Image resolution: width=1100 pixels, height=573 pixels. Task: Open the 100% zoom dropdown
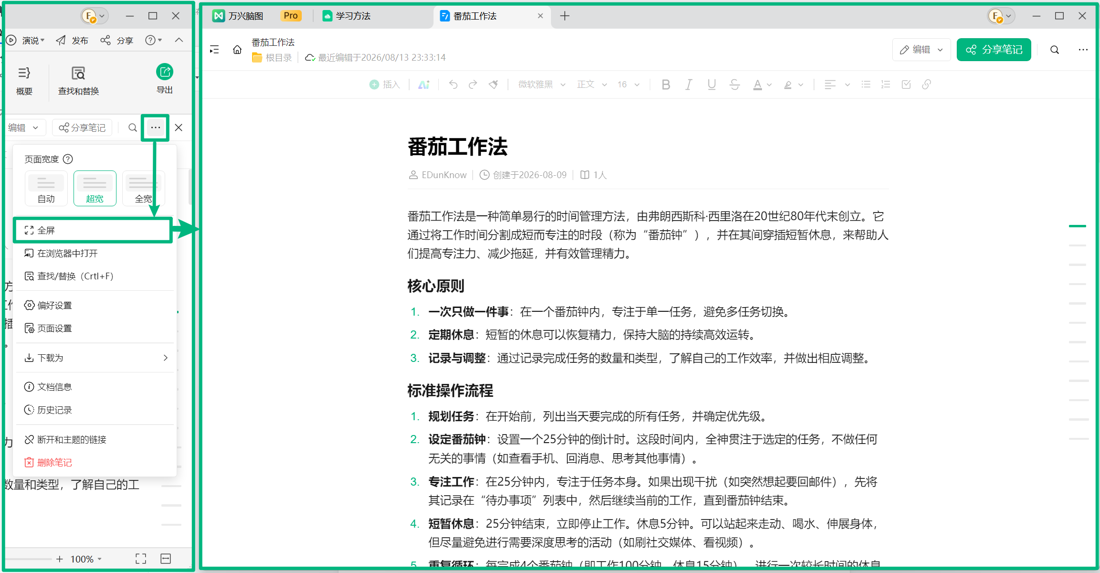click(86, 559)
